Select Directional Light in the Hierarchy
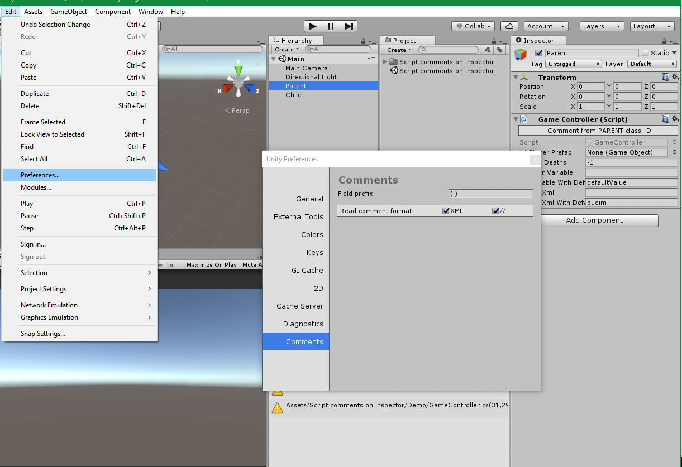 point(323,77)
